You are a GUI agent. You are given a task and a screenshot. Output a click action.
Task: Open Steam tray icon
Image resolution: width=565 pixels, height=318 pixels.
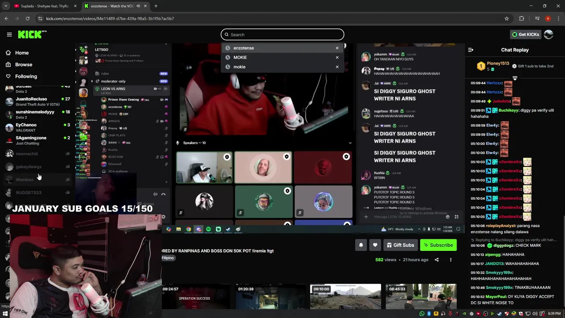500,314
